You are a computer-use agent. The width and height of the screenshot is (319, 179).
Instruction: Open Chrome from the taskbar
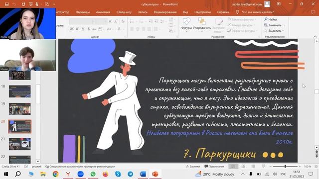pyautogui.click(x=55, y=174)
